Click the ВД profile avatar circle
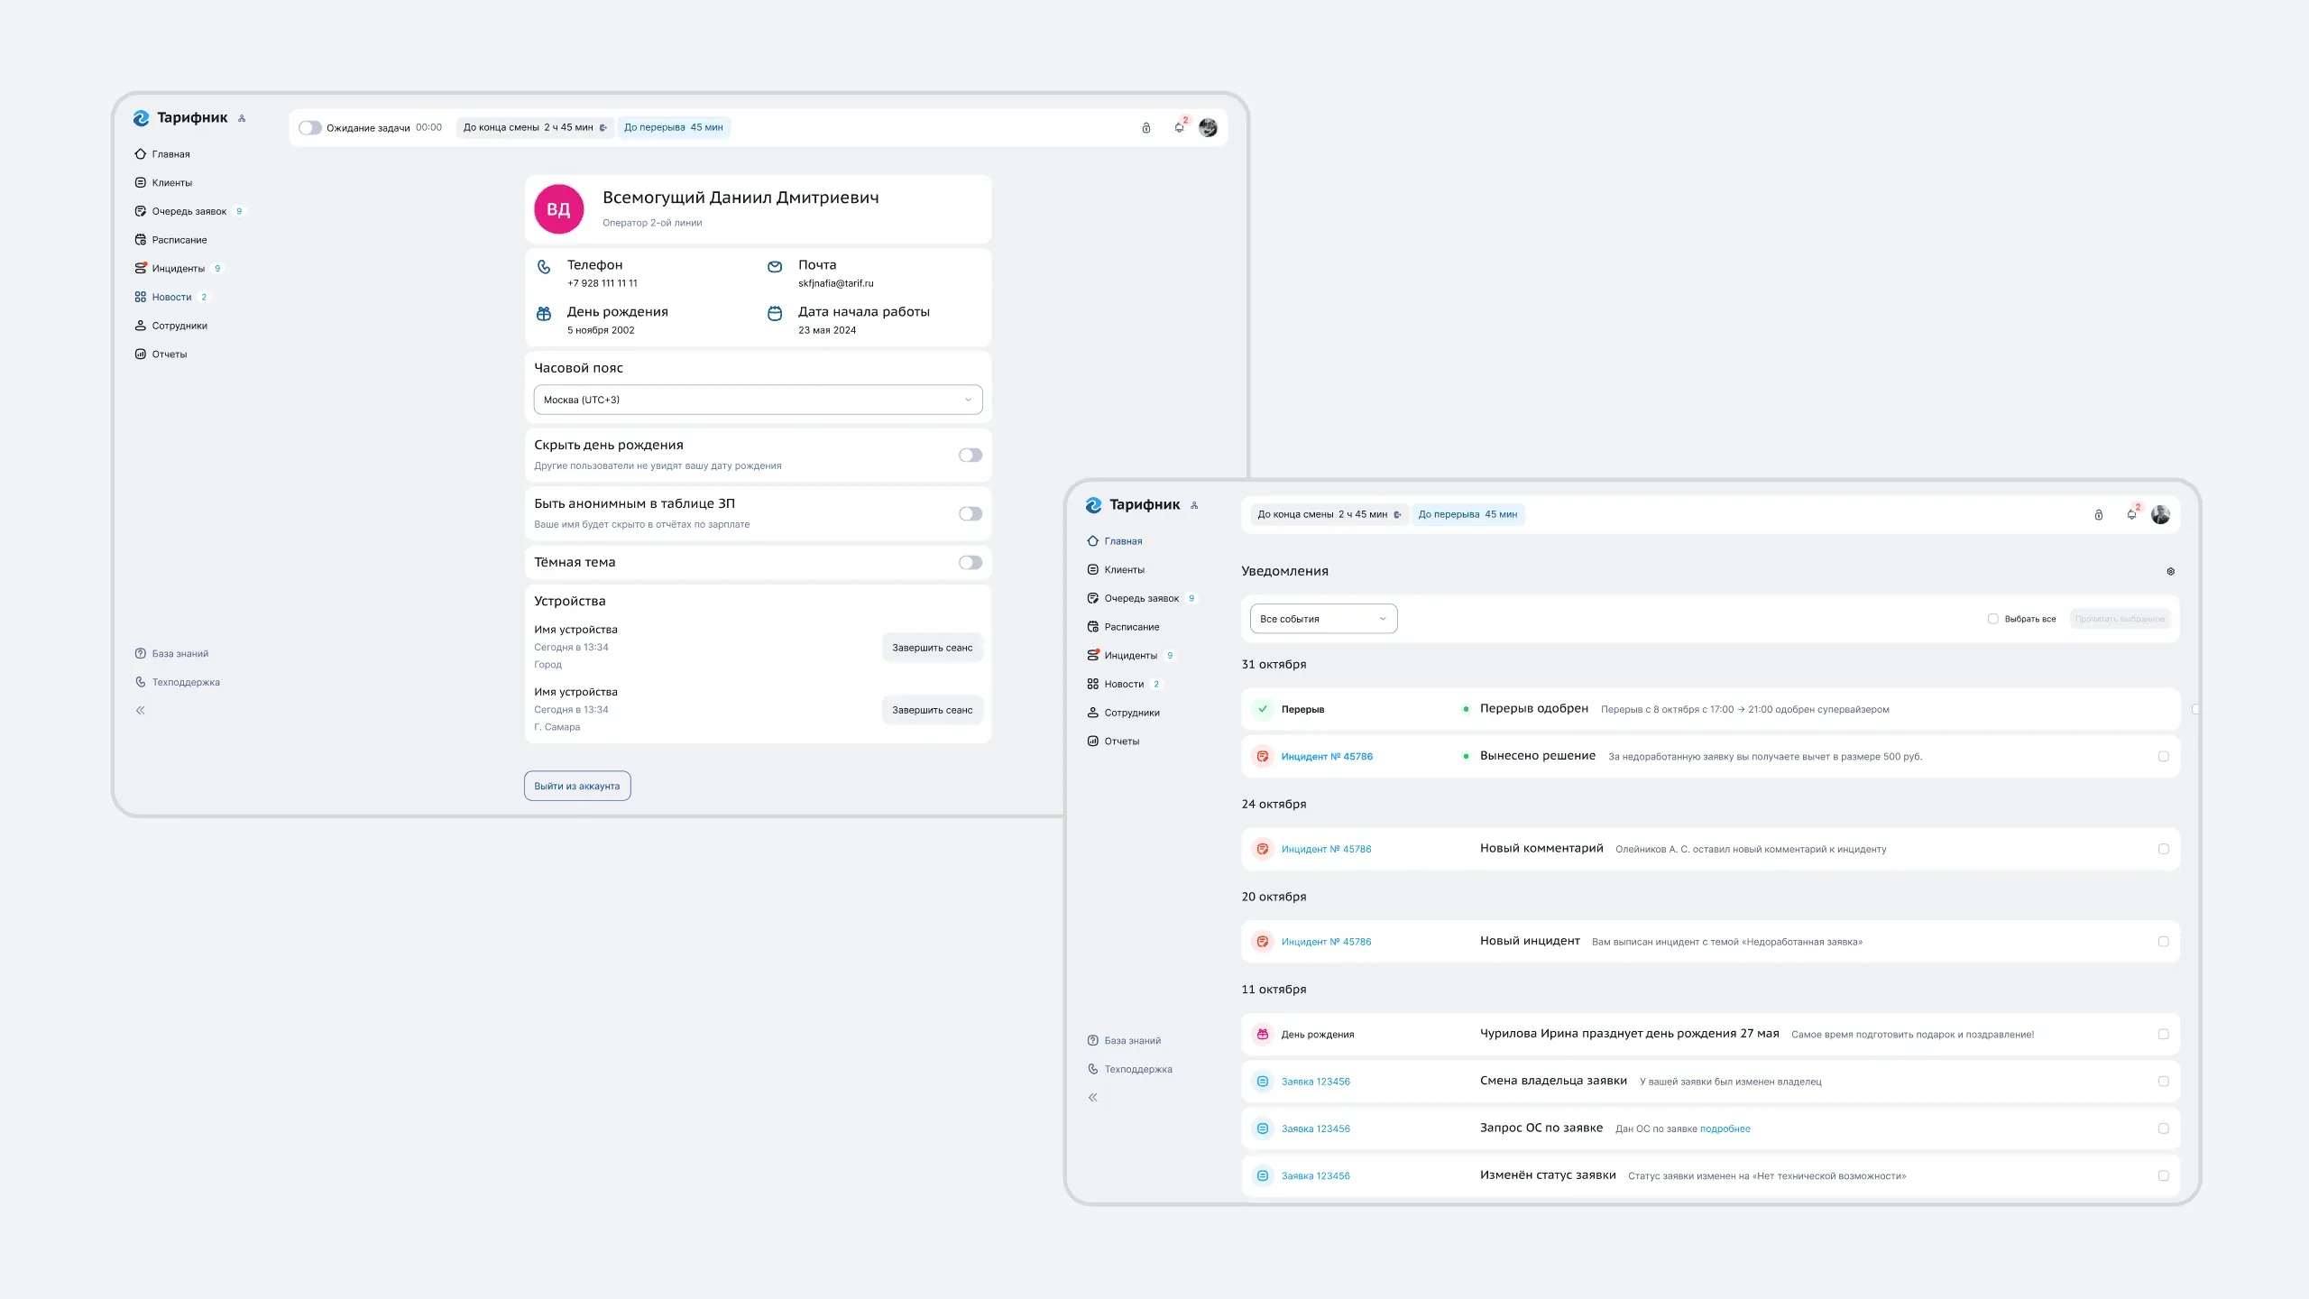The height and width of the screenshot is (1299, 2309). (558, 209)
